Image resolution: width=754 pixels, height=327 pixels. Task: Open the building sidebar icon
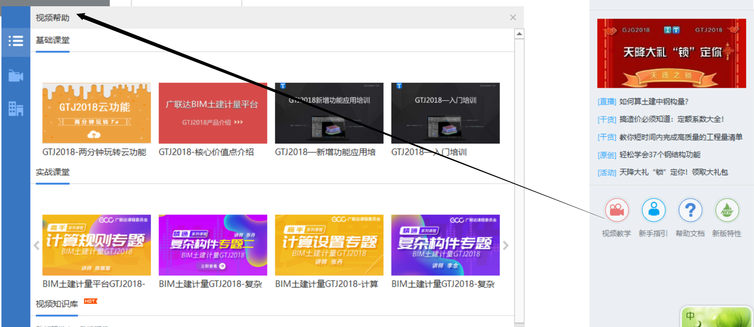pyautogui.click(x=16, y=109)
